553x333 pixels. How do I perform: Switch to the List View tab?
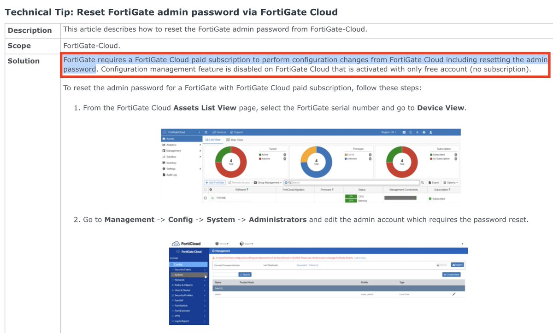pos(213,140)
